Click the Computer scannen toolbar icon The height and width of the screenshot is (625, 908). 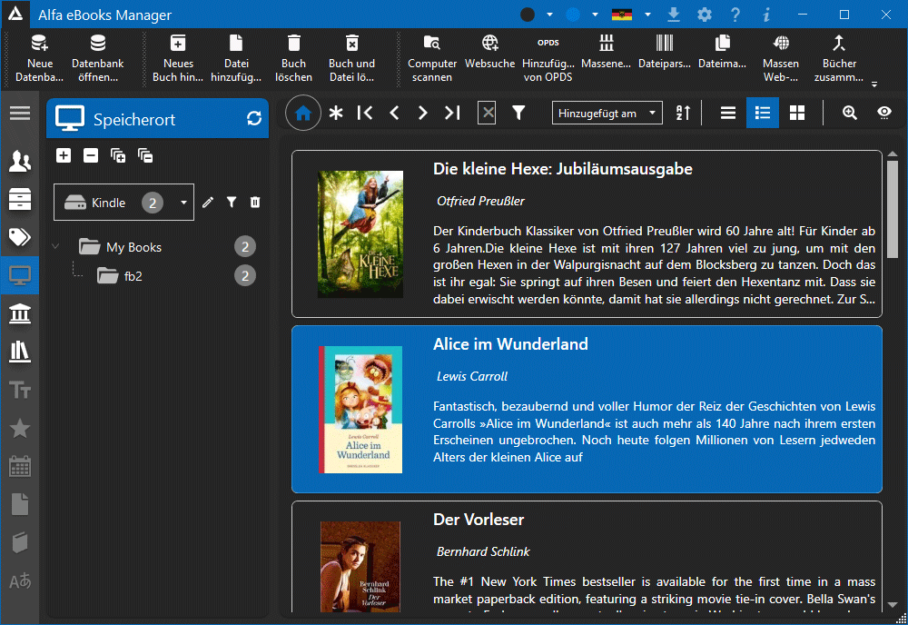point(432,44)
